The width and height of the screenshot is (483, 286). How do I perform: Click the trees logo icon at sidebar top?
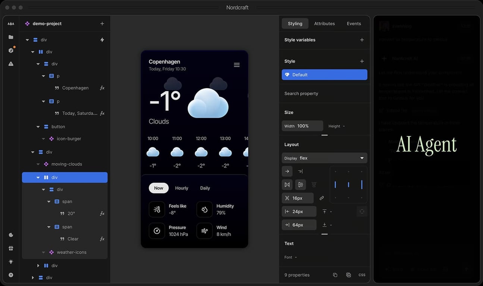[10, 23]
